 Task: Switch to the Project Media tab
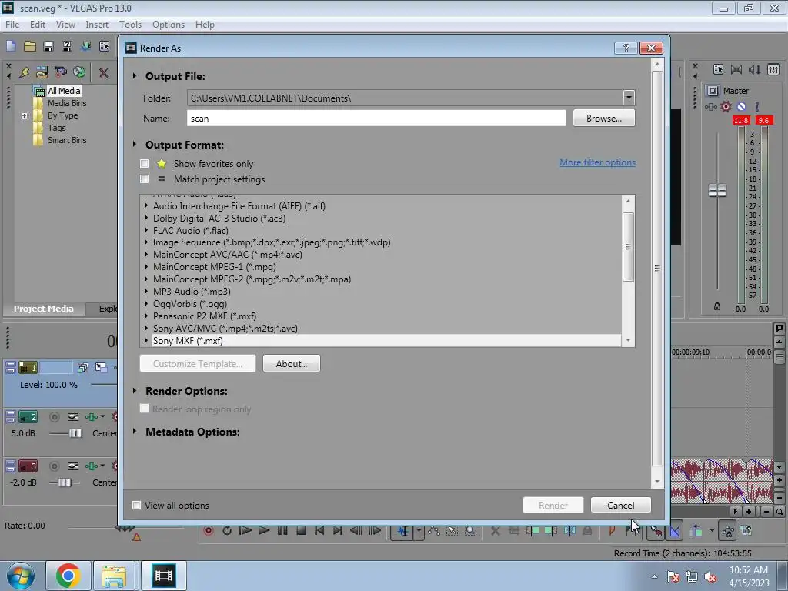44,309
